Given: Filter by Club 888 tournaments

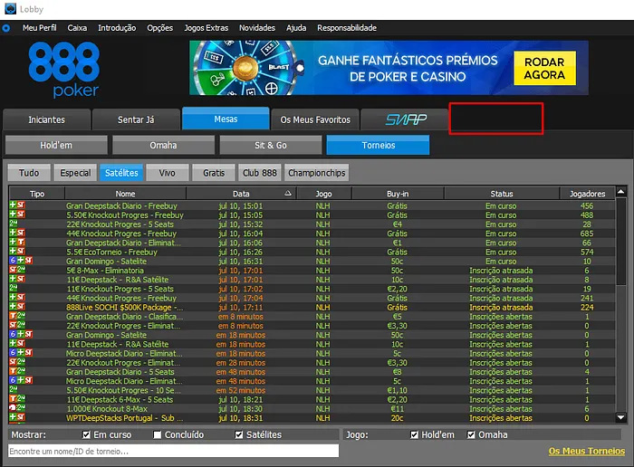Looking at the screenshot, I should pyautogui.click(x=260, y=173).
